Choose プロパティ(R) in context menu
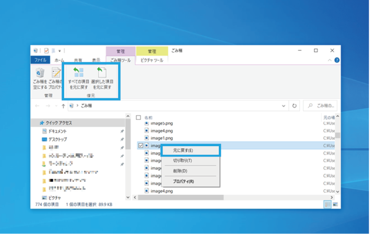 pos(191,182)
